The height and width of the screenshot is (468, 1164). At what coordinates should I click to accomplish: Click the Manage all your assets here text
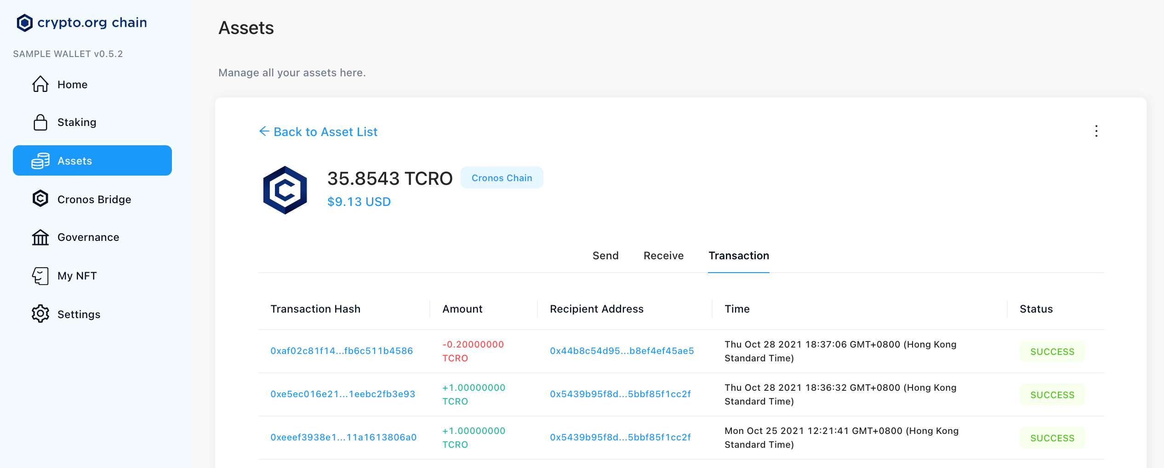pyautogui.click(x=292, y=73)
